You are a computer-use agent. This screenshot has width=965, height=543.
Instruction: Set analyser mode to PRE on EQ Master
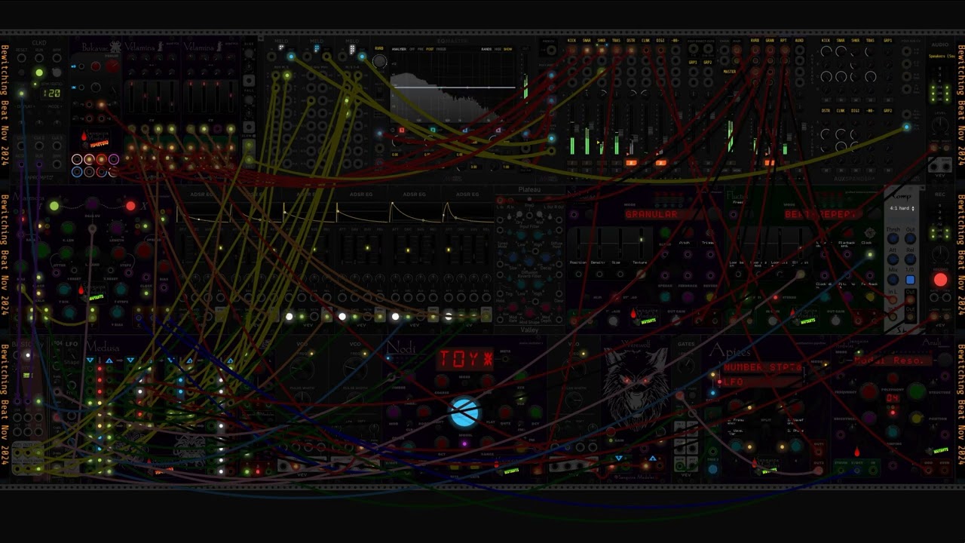[421, 49]
